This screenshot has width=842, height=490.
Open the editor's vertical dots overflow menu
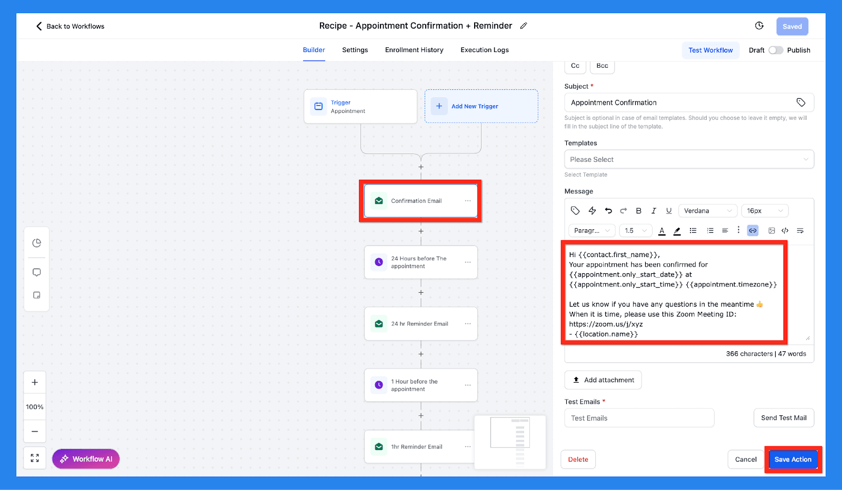click(x=738, y=230)
